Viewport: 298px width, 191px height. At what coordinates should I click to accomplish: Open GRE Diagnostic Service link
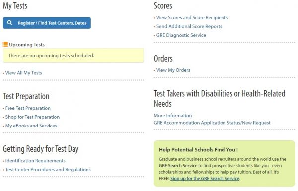click(x=181, y=35)
